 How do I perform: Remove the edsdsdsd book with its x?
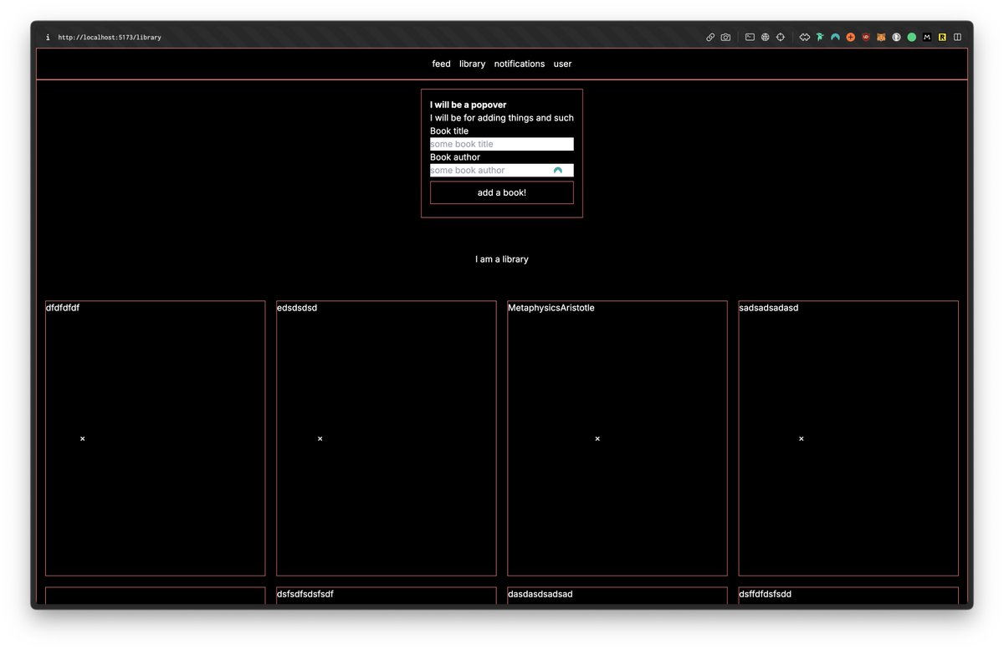click(x=320, y=438)
